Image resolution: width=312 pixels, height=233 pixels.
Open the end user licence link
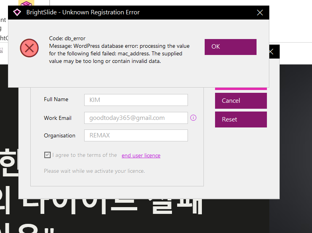pos(141,155)
